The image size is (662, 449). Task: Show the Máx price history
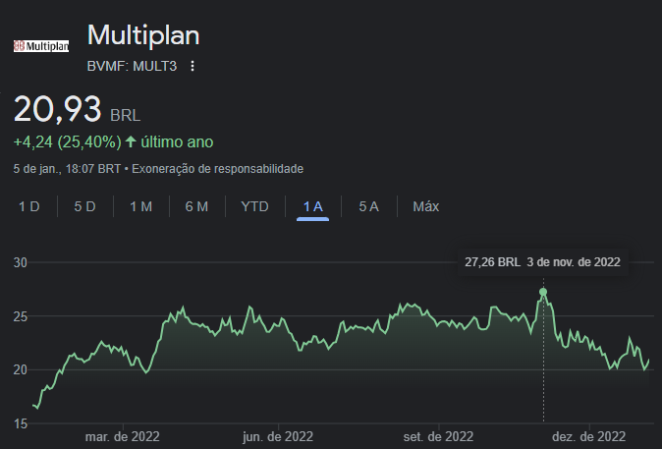(426, 206)
